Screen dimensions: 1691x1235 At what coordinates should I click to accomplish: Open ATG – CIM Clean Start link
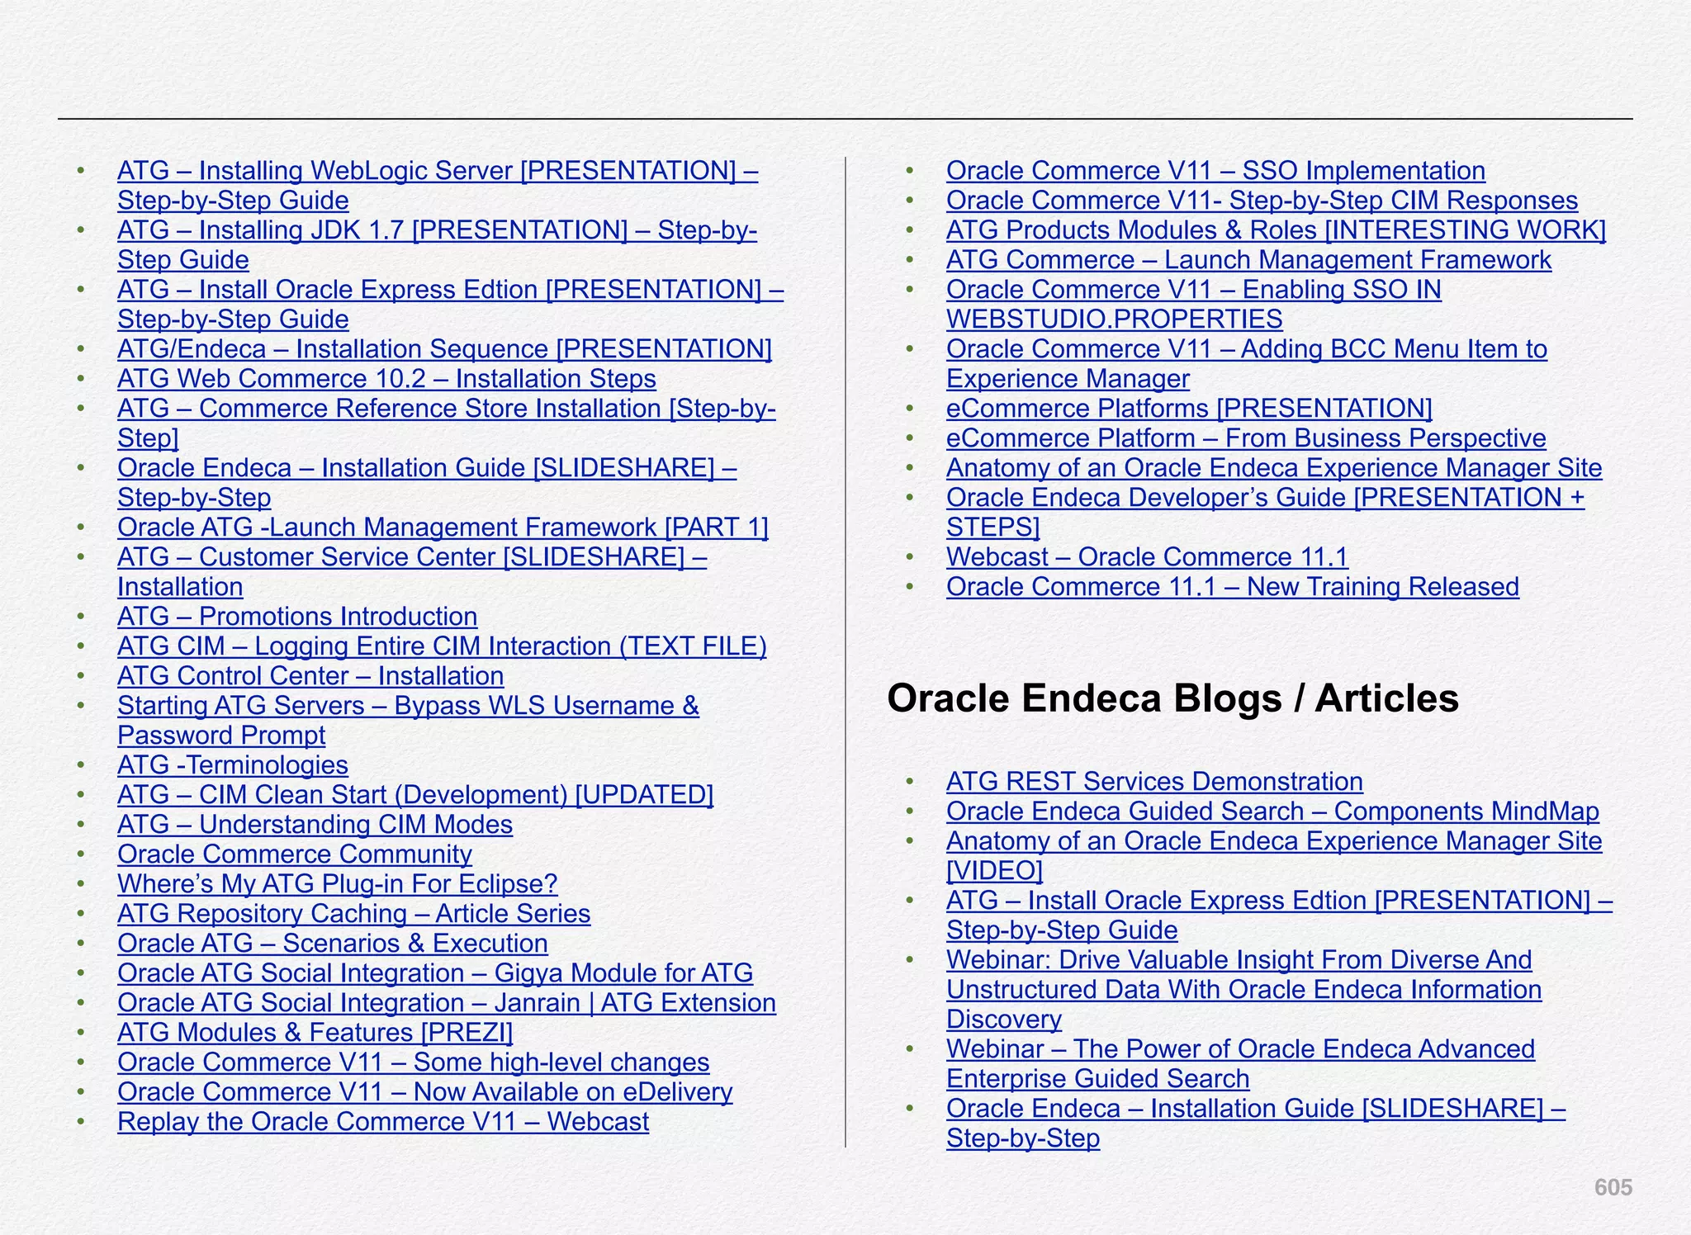click(415, 795)
